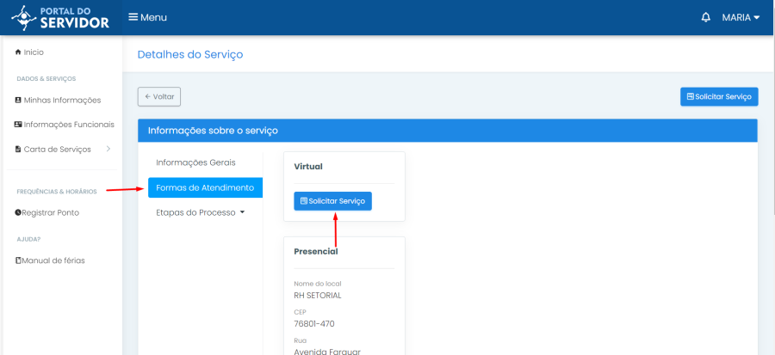The height and width of the screenshot is (355, 775).
Task: Expand Carta de Serviços chevron arrow
Action: [108, 149]
